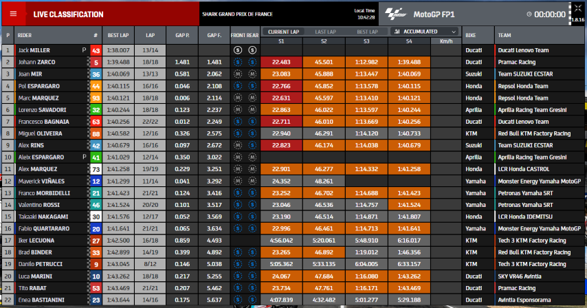Click the Km/h column header
587x308 pixels.
click(446, 41)
